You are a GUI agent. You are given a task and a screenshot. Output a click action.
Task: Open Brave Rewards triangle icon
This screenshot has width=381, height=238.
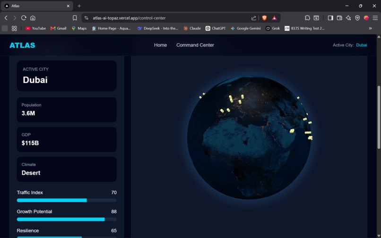click(274, 18)
